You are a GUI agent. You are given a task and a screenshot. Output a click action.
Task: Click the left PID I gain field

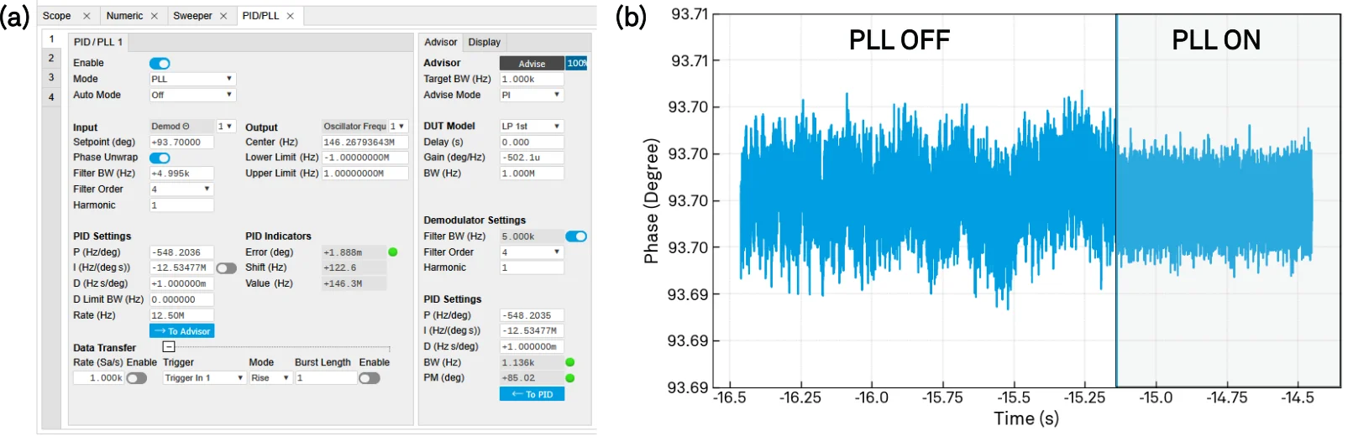tap(181, 268)
